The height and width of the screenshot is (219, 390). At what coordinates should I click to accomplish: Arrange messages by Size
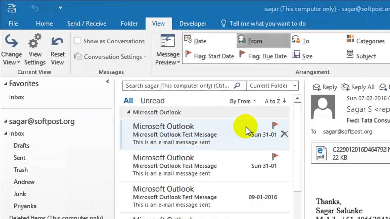(302, 56)
